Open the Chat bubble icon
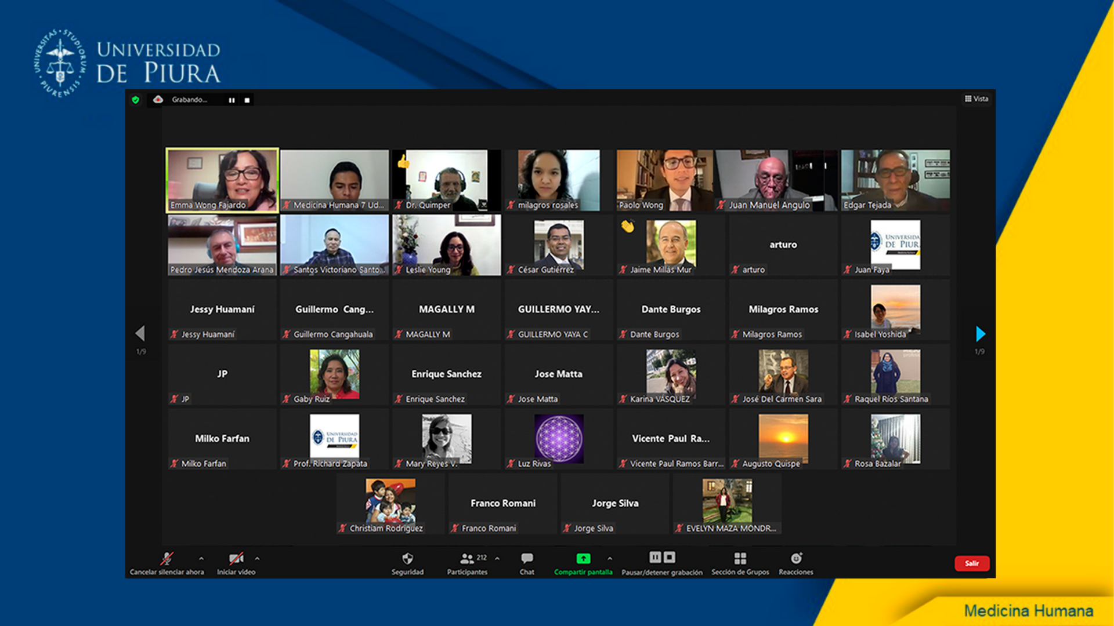The image size is (1114, 626). 527,558
